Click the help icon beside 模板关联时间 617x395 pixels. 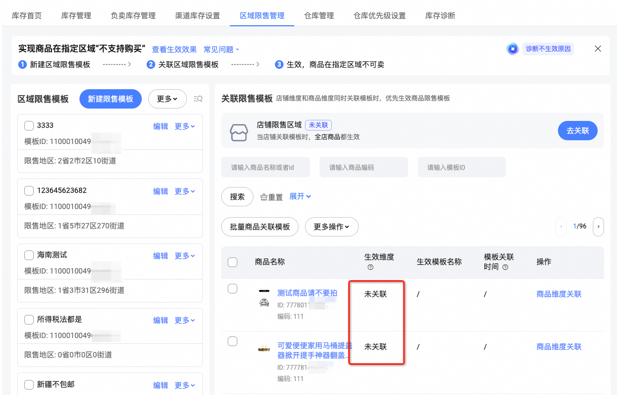(505, 267)
